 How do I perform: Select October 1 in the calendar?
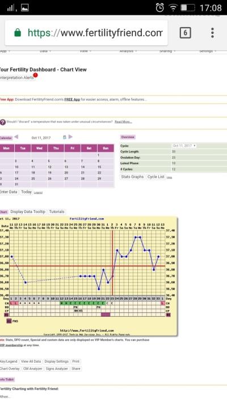[98, 155]
